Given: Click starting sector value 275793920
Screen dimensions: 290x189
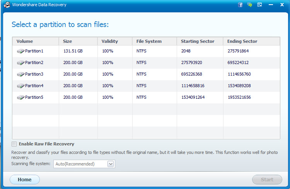Looking at the screenshot, I should tap(192, 62).
